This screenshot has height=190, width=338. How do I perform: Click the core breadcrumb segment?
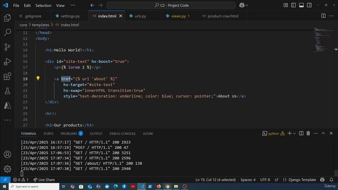[x=23, y=25]
